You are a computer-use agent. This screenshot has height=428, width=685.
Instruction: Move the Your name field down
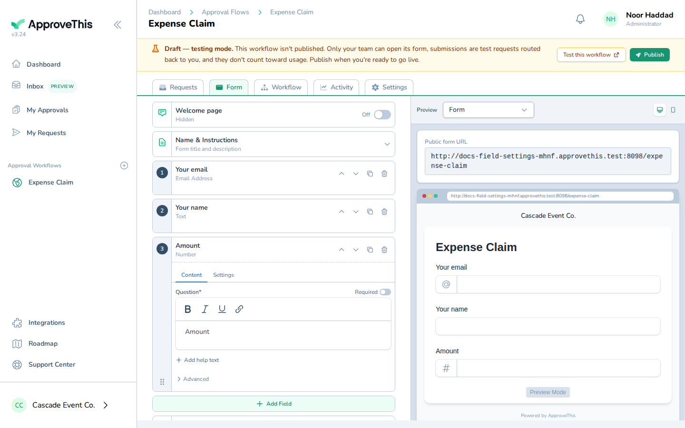pyautogui.click(x=356, y=212)
